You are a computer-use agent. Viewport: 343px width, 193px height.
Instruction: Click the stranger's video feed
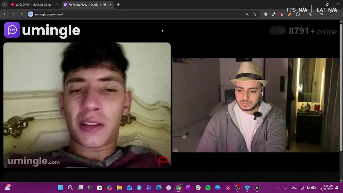87,105
